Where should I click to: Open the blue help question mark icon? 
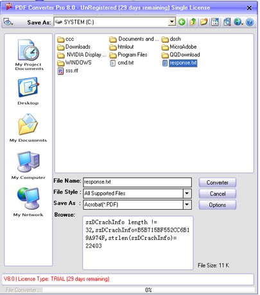(x=250, y=22)
